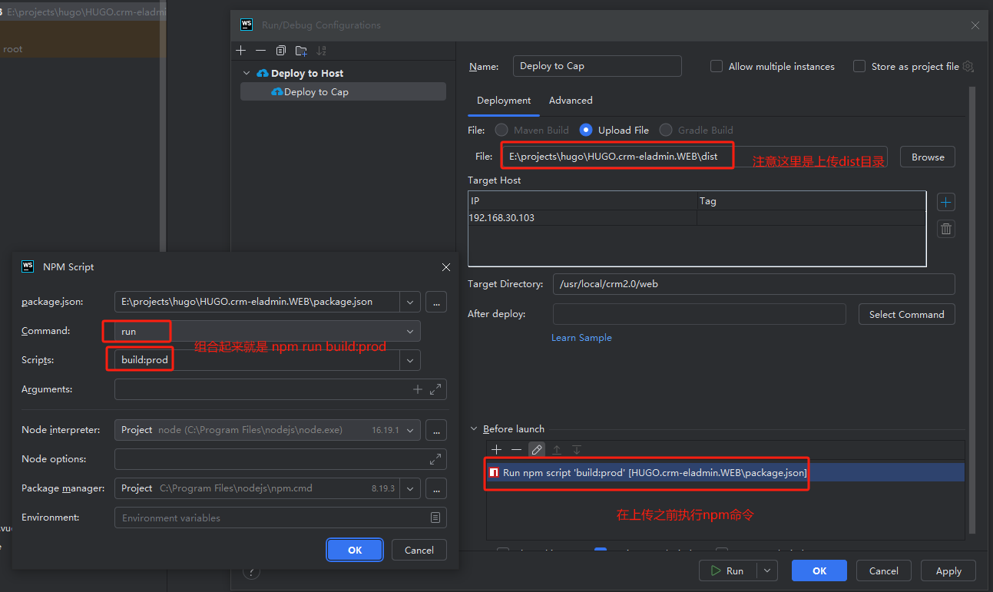
Task: Add an argument via plus icon
Action: [x=418, y=389]
